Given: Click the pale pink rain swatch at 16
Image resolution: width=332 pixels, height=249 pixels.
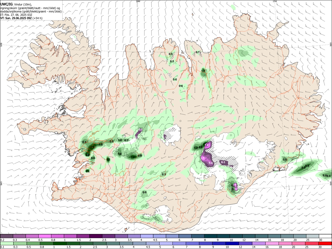Looking at the screenshot, I should point(272,243).
